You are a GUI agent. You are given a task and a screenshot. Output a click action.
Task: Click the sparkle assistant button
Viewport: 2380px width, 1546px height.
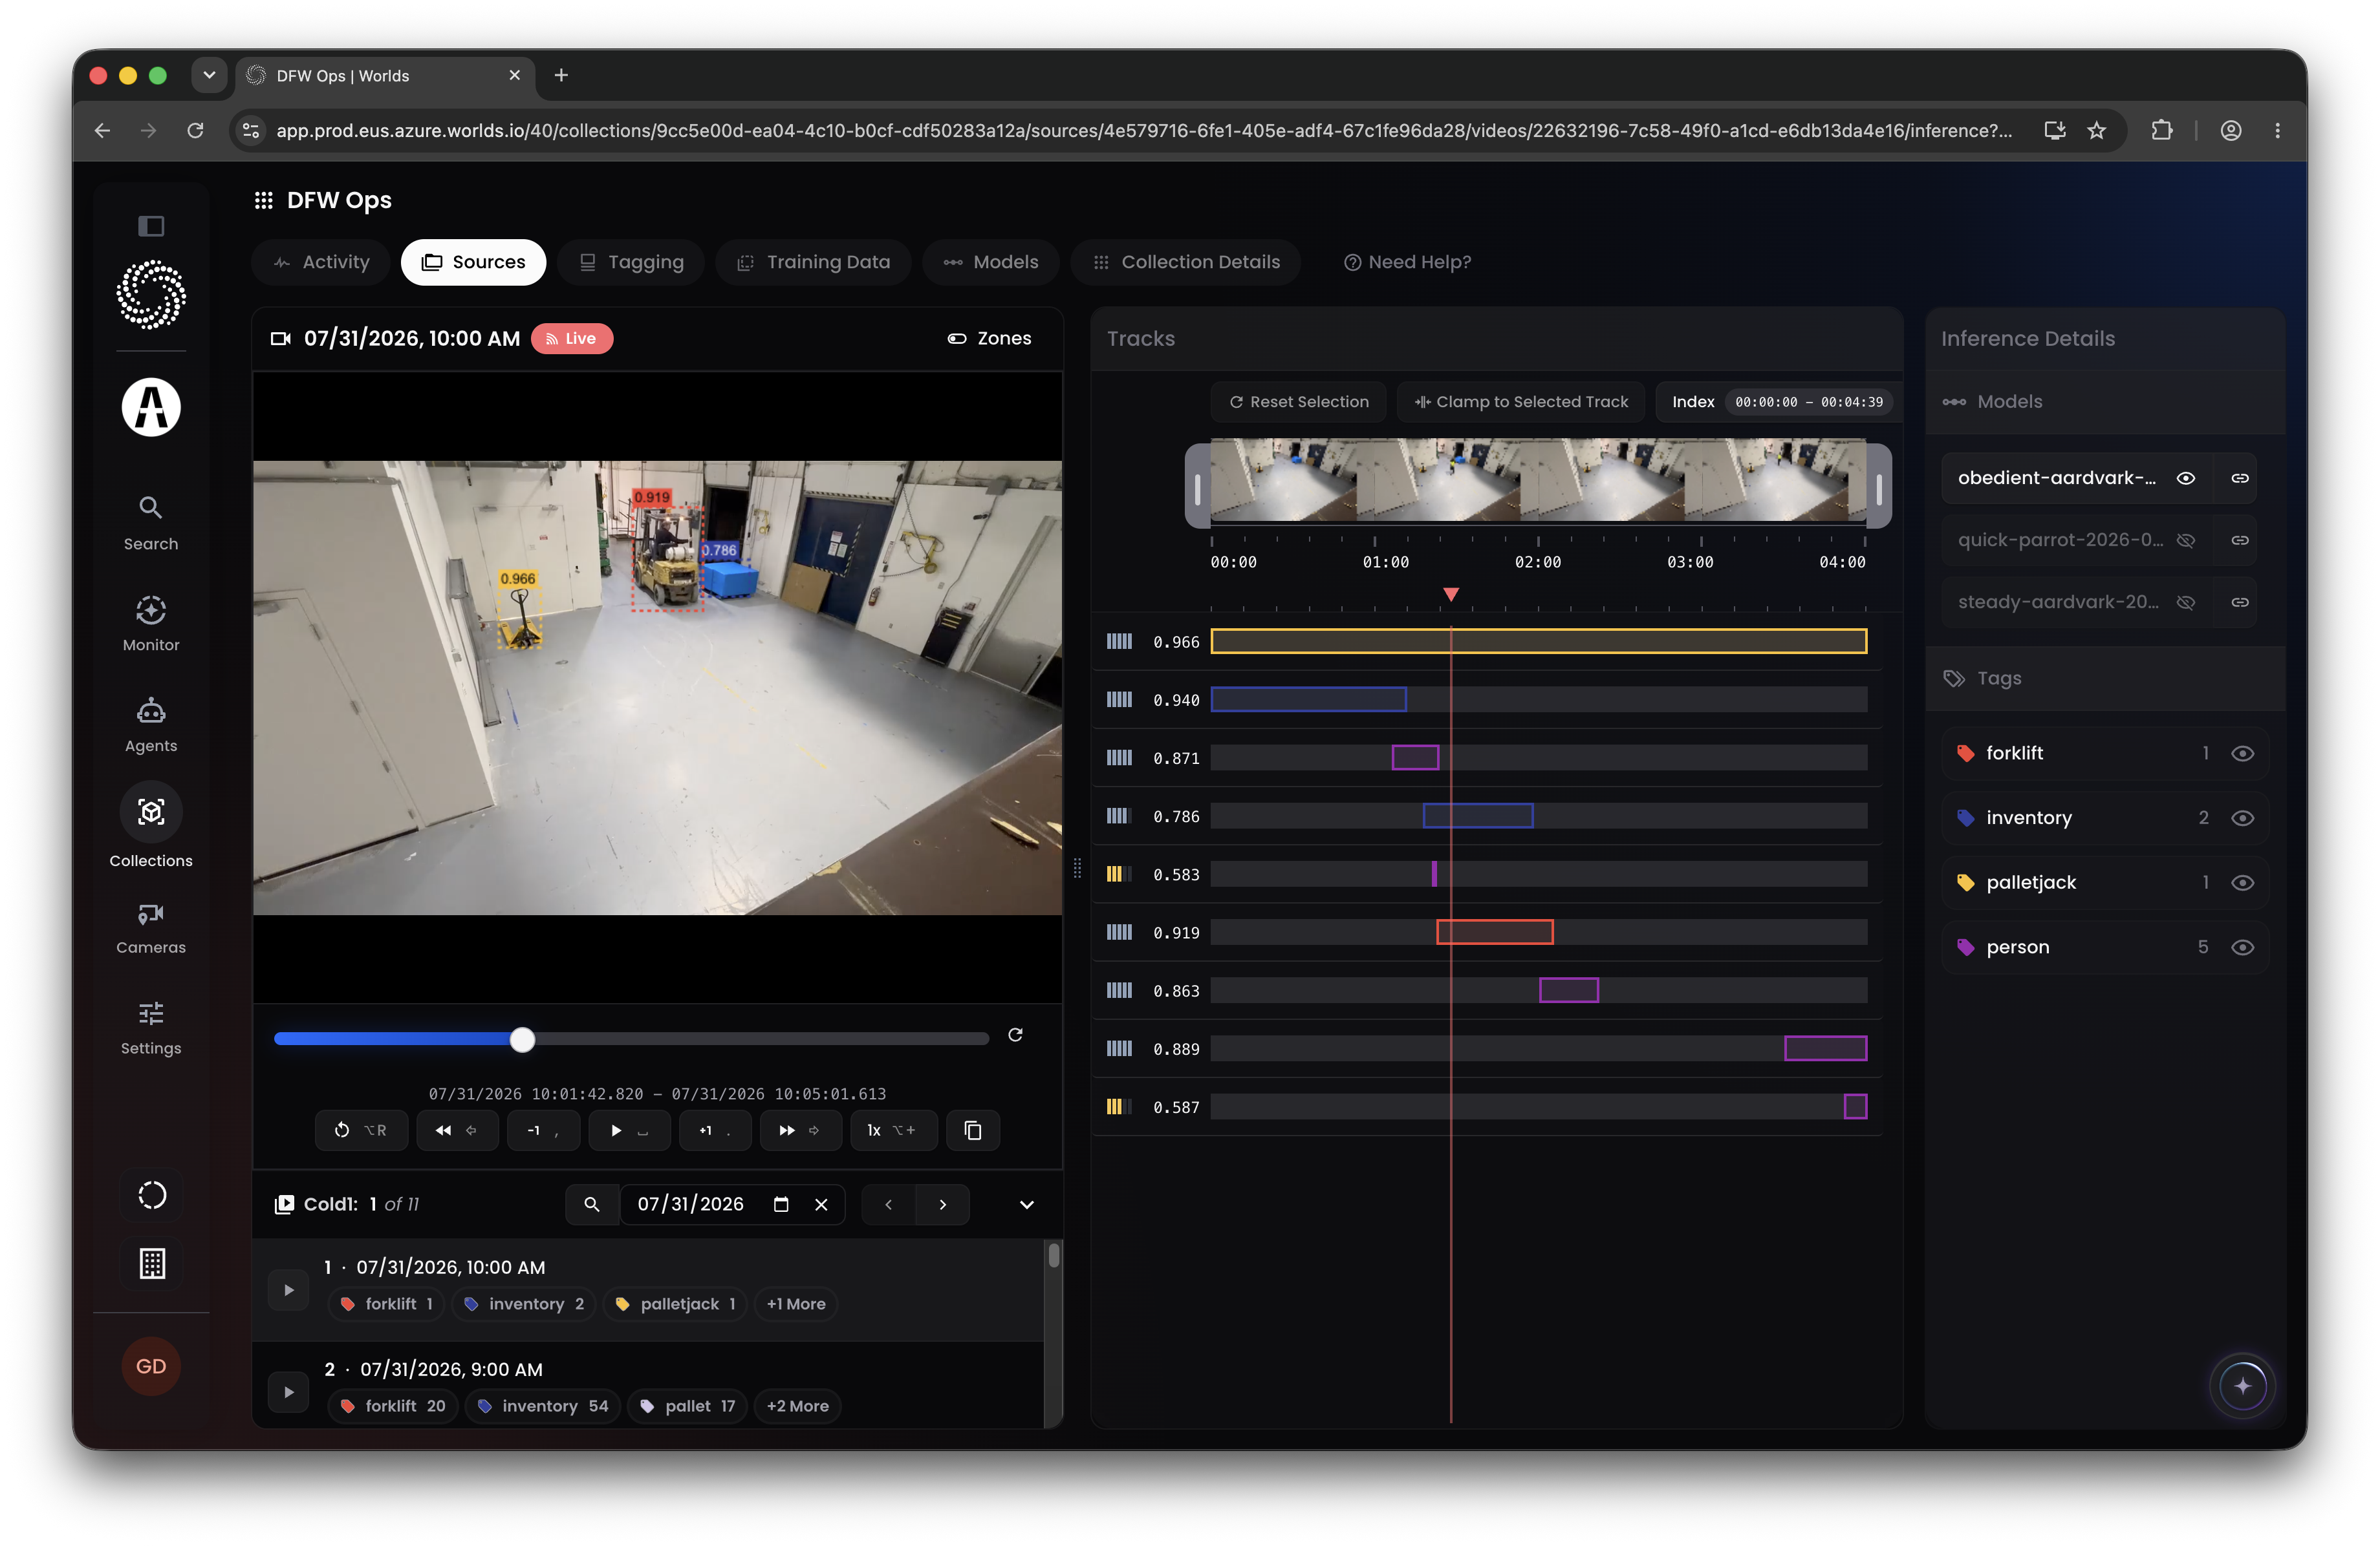pos(2242,1385)
